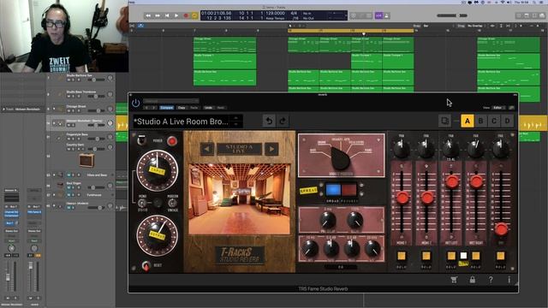Click the small switch left of POWER label

(x=141, y=140)
